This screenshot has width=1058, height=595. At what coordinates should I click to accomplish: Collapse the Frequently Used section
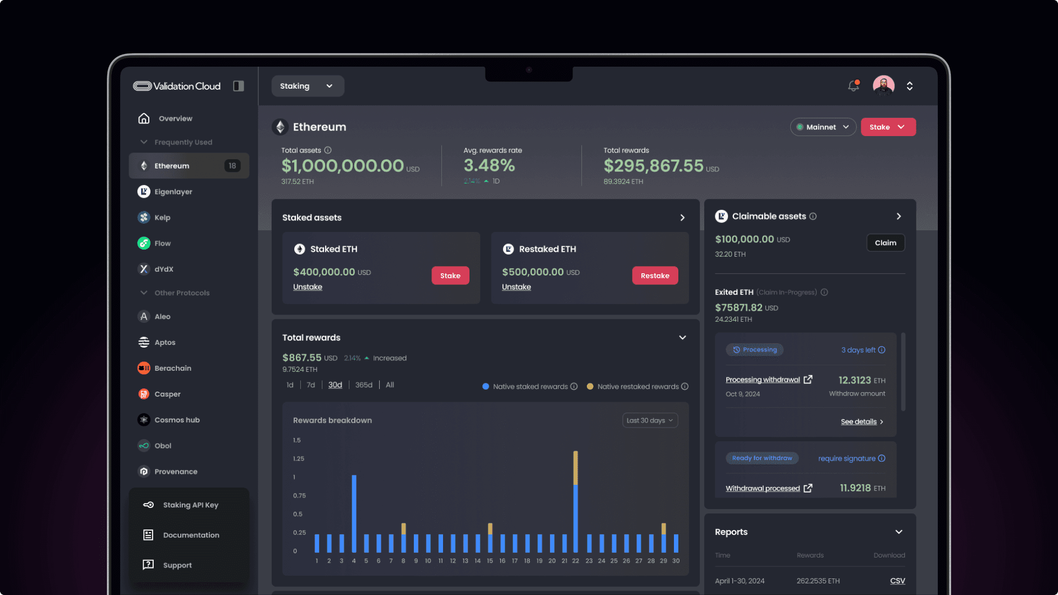pyautogui.click(x=144, y=142)
